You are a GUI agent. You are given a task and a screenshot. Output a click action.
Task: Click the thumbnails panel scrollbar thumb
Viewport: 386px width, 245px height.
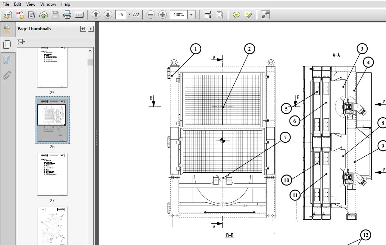click(x=90, y=63)
